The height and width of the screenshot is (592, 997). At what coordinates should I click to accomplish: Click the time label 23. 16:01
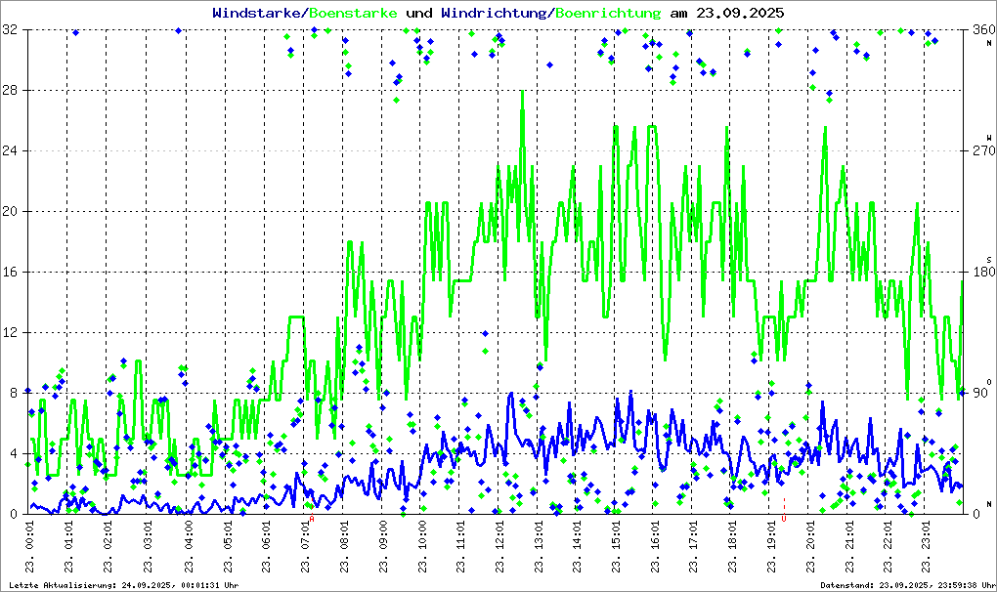[x=654, y=546]
